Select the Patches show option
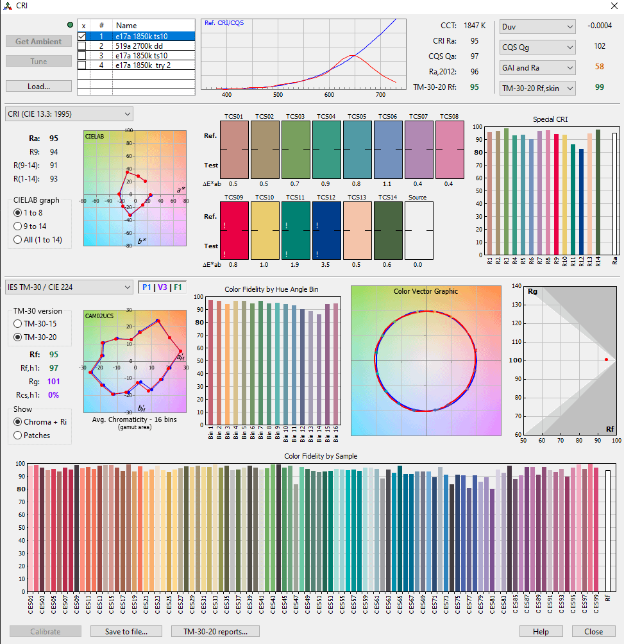The width and height of the screenshot is (624, 644). click(x=18, y=436)
